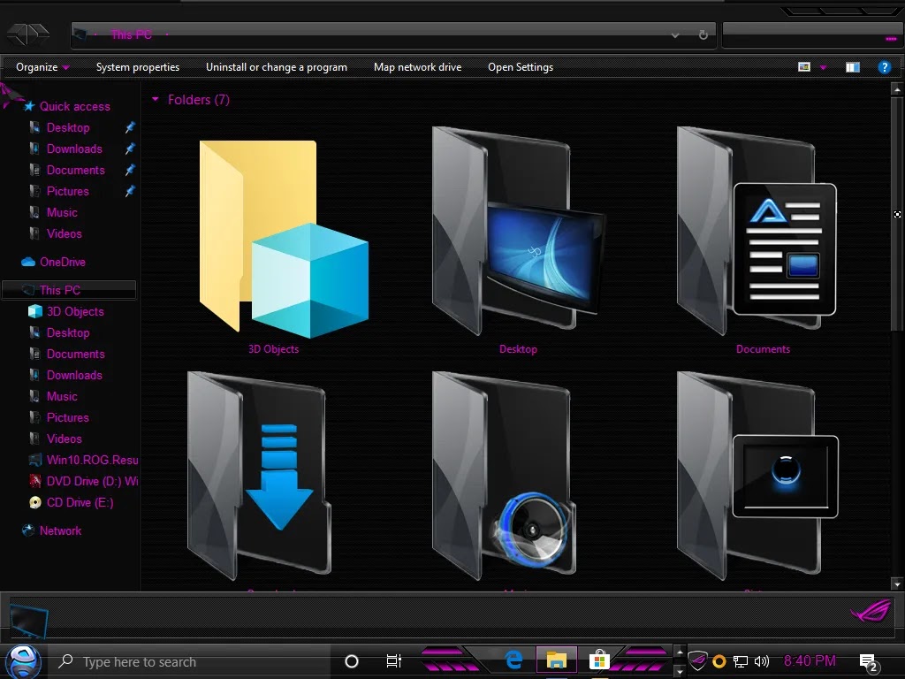Select Pictures under This PC
This screenshot has height=679, width=905.
[67, 417]
